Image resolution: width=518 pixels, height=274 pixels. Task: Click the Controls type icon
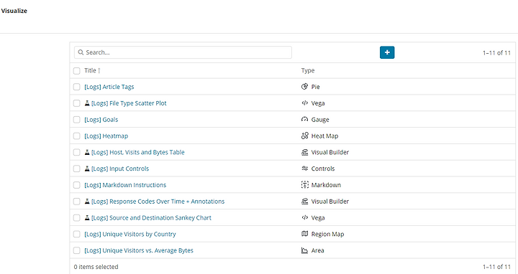point(304,169)
